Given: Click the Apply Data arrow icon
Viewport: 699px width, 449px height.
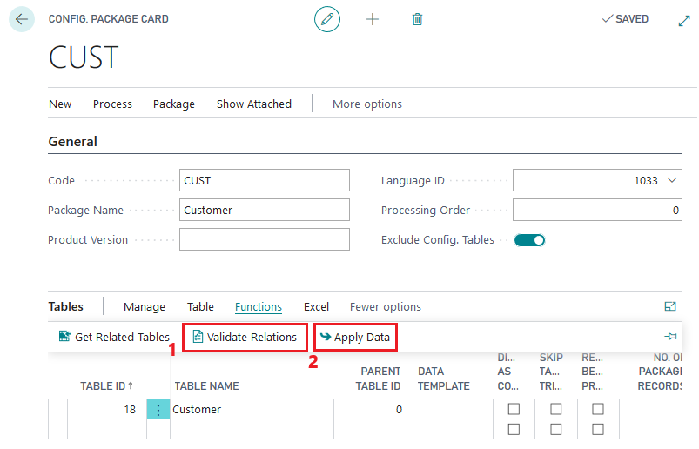Looking at the screenshot, I should click(x=326, y=336).
